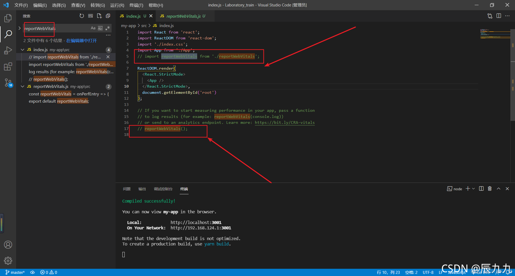The width and height of the screenshot is (515, 276).
Task: Switch to the 调试控制台 panel tab
Action: click(163, 189)
